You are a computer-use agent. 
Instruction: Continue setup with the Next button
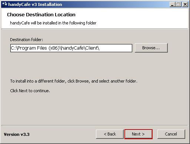click(139, 134)
